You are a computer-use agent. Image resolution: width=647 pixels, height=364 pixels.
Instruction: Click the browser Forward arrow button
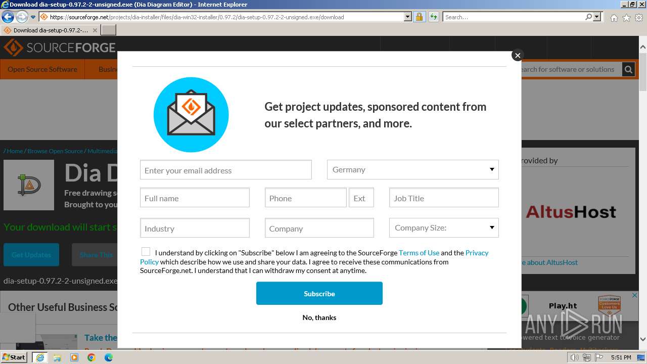[x=21, y=17]
